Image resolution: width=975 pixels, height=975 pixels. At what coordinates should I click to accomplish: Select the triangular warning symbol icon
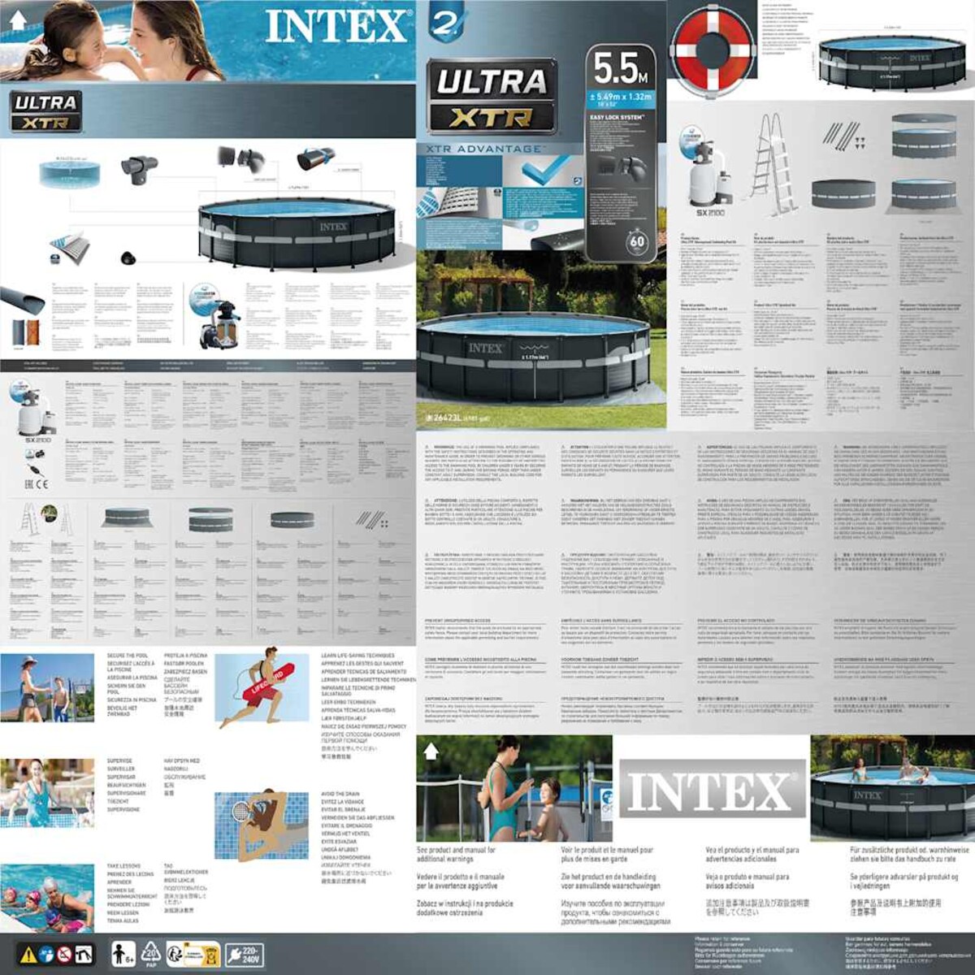pyautogui.click(x=28, y=953)
